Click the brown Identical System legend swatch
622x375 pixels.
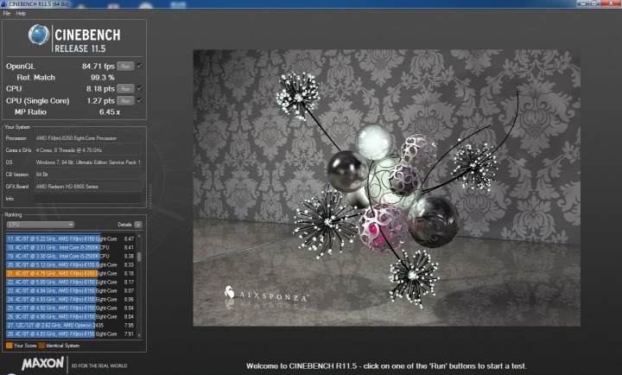point(41,346)
